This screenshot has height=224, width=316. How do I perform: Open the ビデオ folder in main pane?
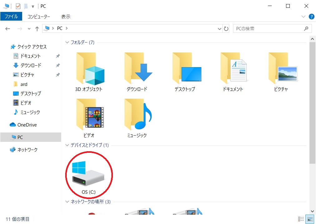[x=89, y=117]
